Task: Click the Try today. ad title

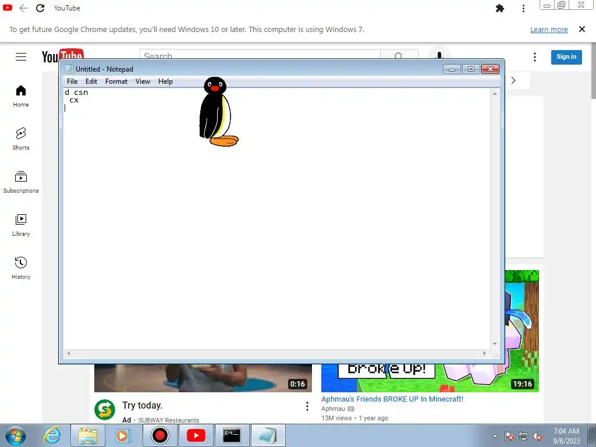Action: (142, 406)
